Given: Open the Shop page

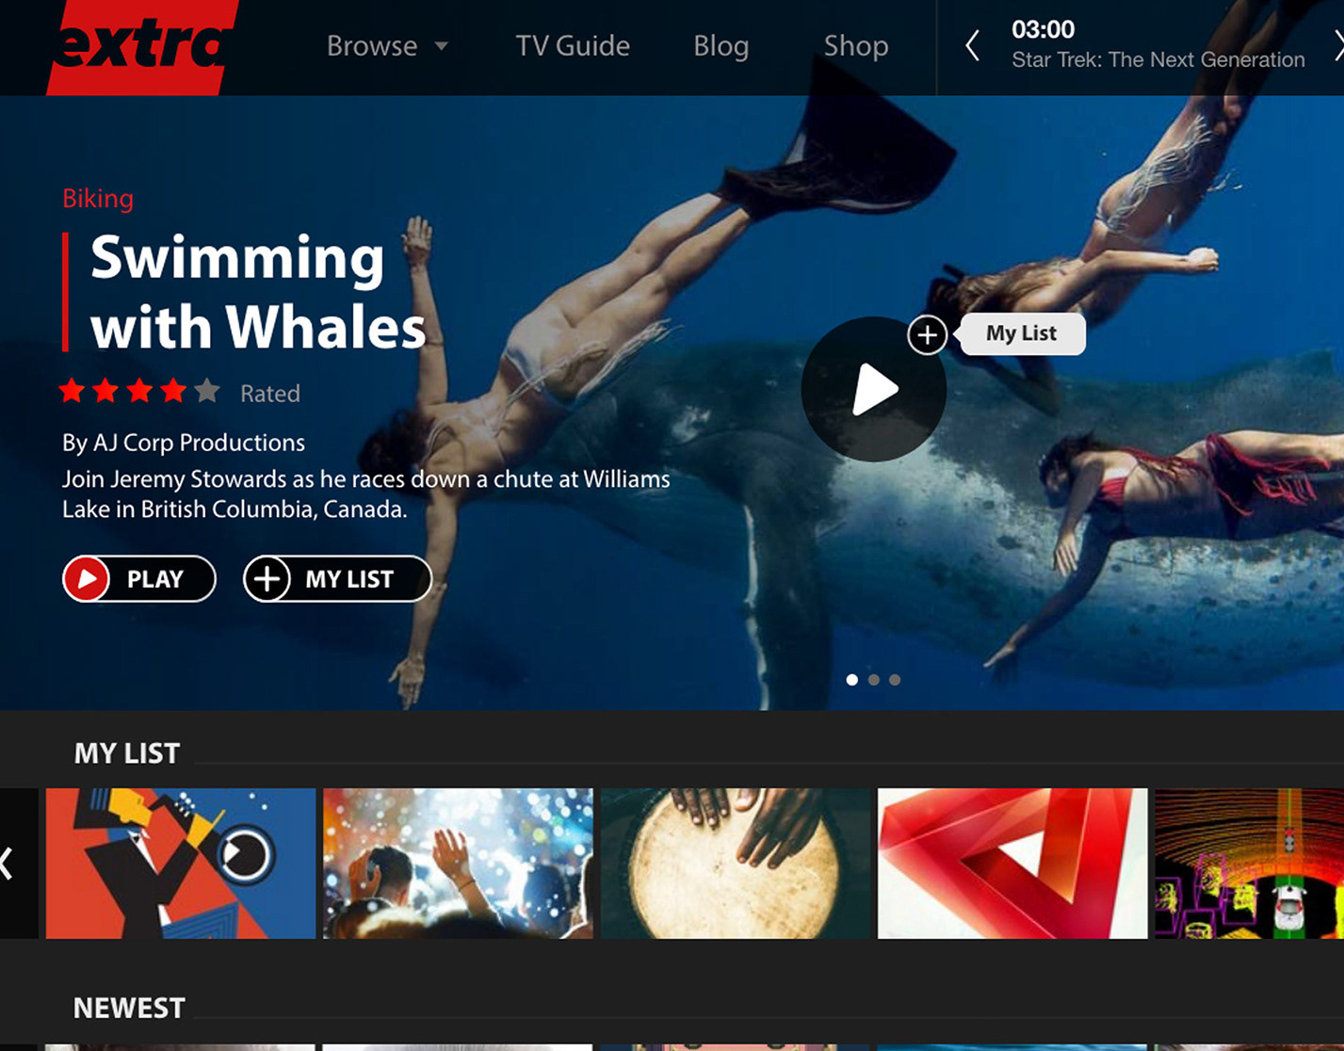Looking at the screenshot, I should pyautogui.click(x=856, y=45).
